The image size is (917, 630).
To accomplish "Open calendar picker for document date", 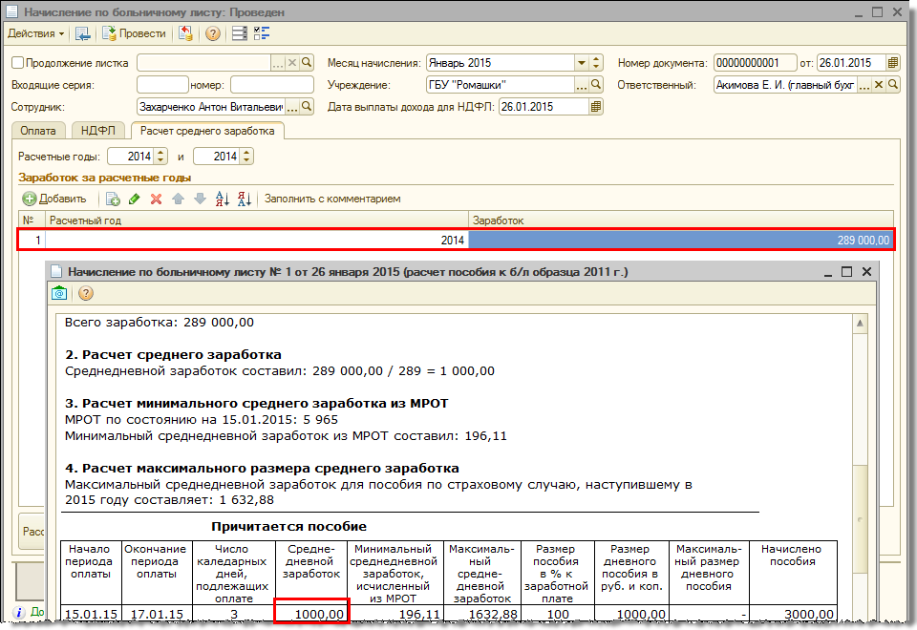I will [893, 63].
